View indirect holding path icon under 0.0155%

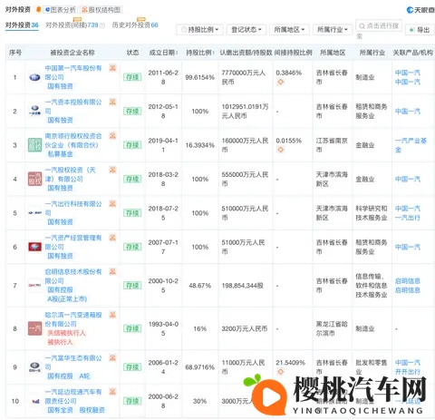pos(280,150)
